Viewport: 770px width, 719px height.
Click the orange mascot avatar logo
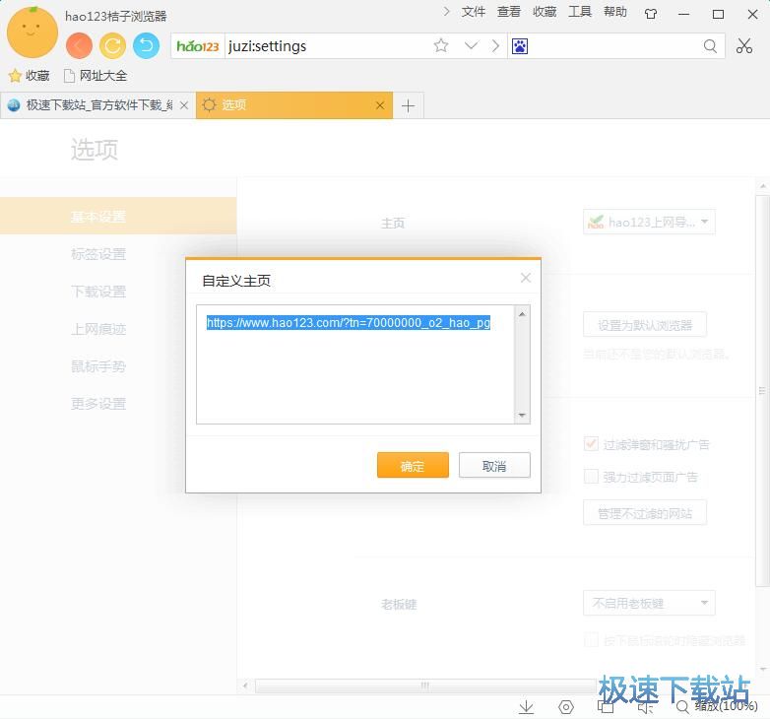click(x=32, y=33)
